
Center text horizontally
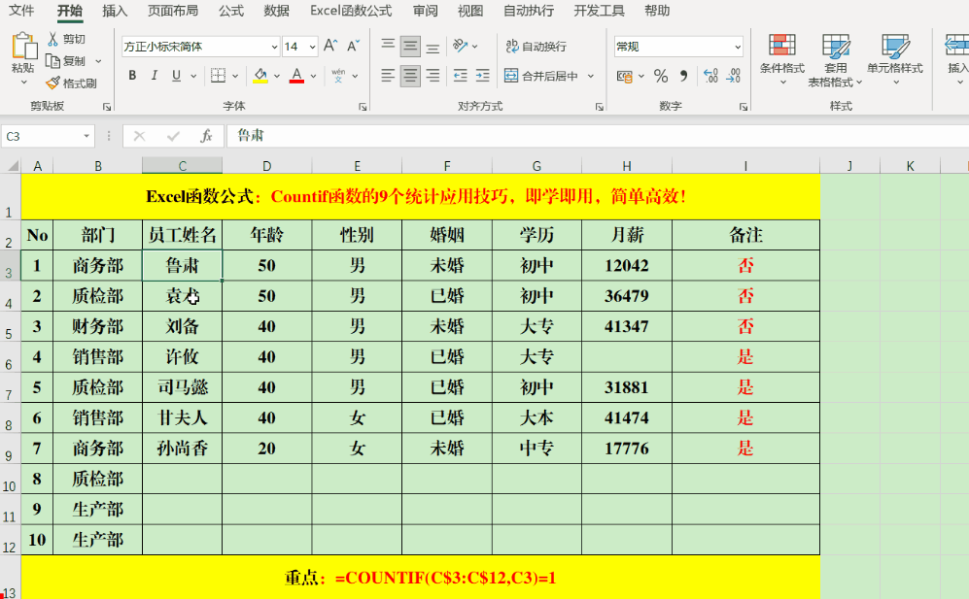coord(410,76)
